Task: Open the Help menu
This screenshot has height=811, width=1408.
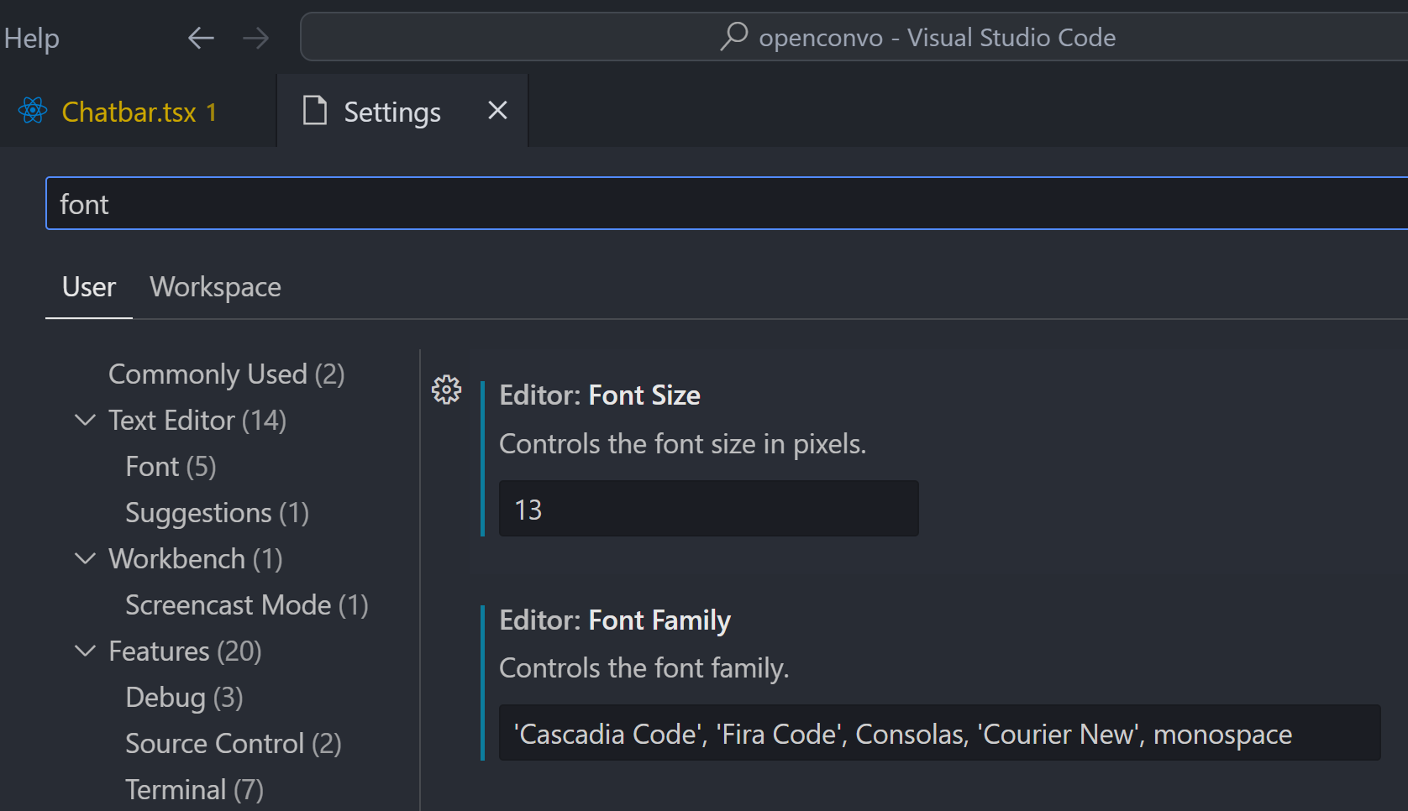Action: pyautogui.click(x=31, y=38)
